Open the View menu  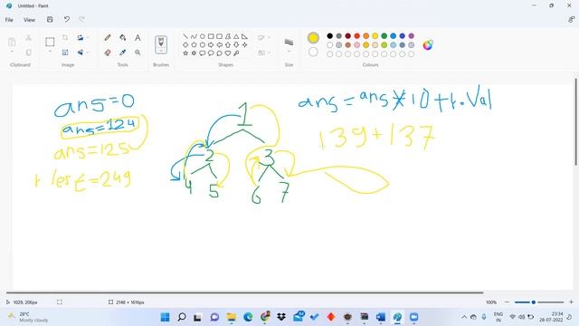point(29,20)
